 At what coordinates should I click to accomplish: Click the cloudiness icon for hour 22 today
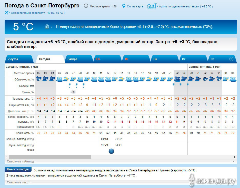(x=177, y=79)
